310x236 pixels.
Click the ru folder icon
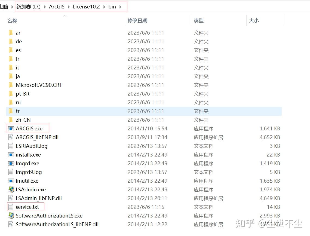[11, 102]
